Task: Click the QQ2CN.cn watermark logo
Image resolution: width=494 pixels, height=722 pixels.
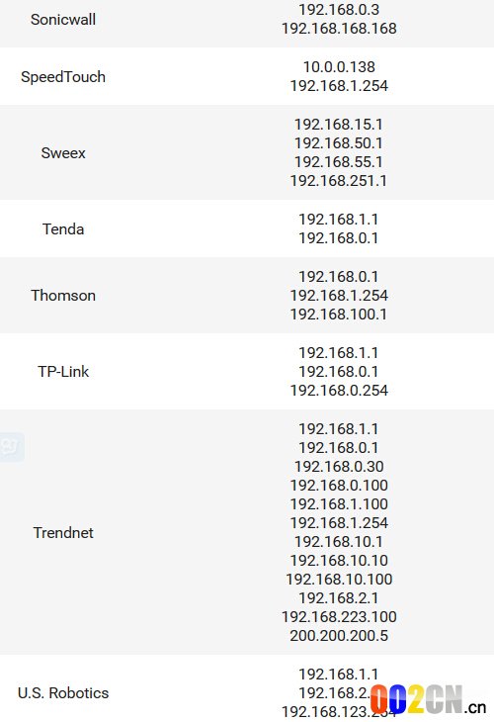Action: pos(428,699)
